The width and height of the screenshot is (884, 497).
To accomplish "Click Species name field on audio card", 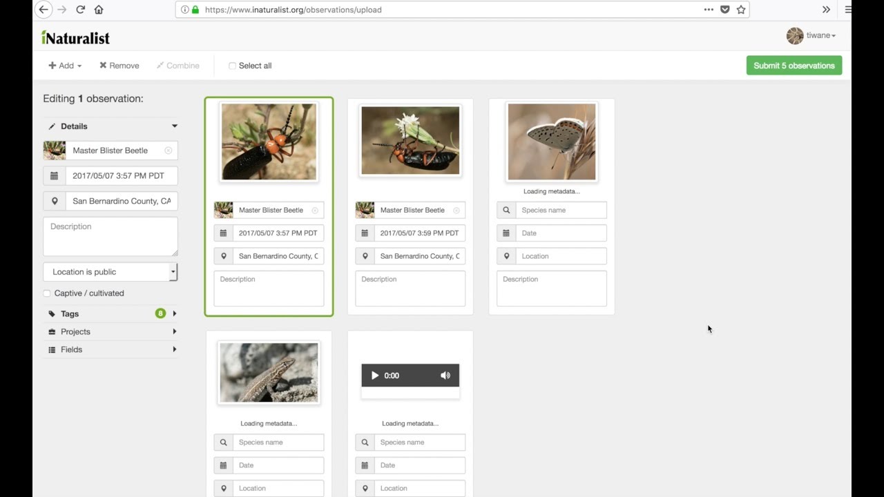I will coord(419,442).
